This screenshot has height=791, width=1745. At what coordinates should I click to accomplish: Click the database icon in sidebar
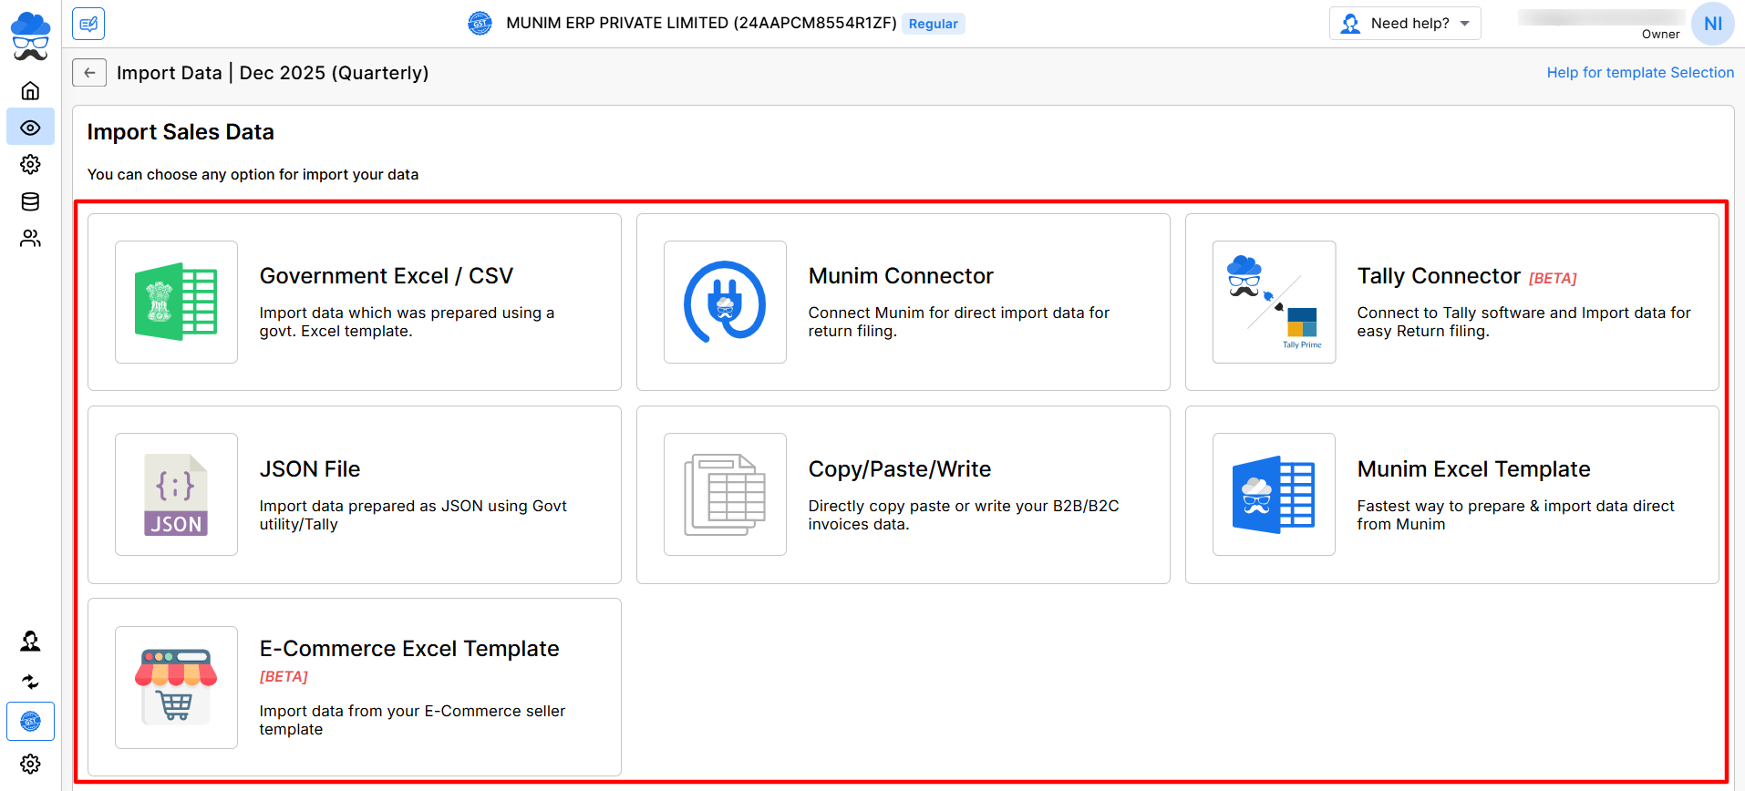pyautogui.click(x=30, y=201)
